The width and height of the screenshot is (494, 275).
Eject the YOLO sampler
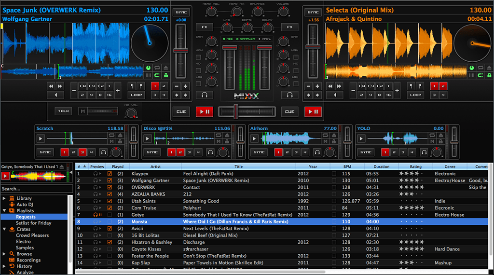tap(441, 135)
